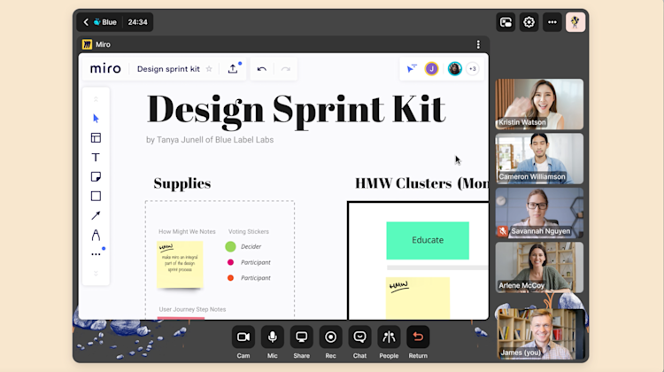
Task: Click the Return button
Action: [x=418, y=337]
